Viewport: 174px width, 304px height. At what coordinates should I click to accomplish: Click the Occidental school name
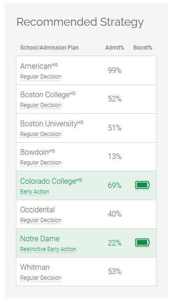[x=37, y=210]
